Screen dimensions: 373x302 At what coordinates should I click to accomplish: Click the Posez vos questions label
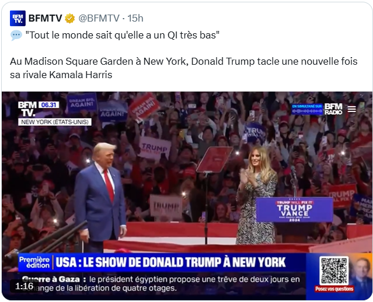coord(334,289)
